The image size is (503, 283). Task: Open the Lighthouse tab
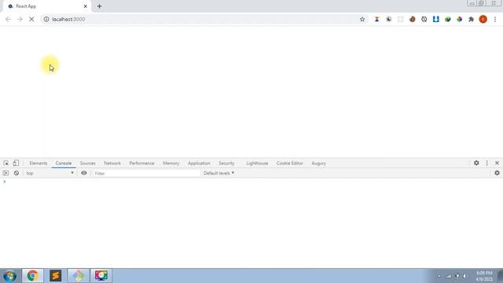point(257,163)
